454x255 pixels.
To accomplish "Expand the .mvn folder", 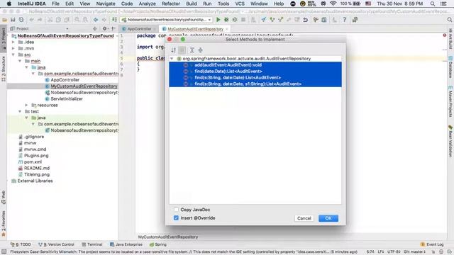I will [13, 48].
